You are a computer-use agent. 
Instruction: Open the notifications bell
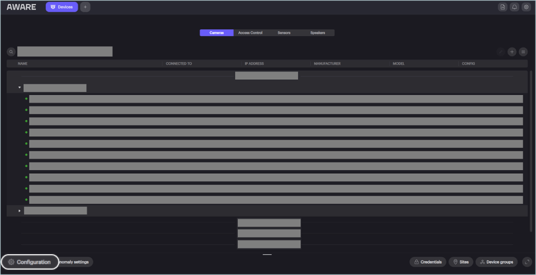tap(515, 7)
